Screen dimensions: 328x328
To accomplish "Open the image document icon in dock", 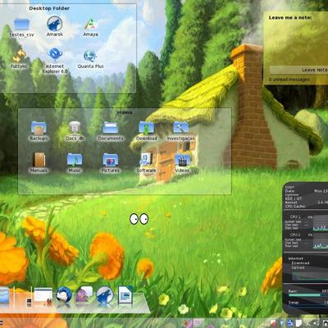I will 125,295.
